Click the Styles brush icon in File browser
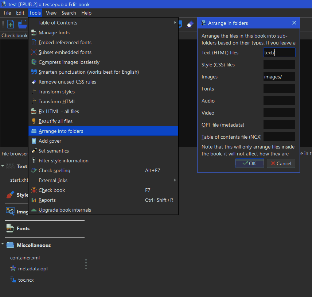 10,195
